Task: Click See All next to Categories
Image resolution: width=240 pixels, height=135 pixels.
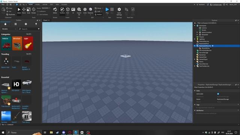Action: 28,34
